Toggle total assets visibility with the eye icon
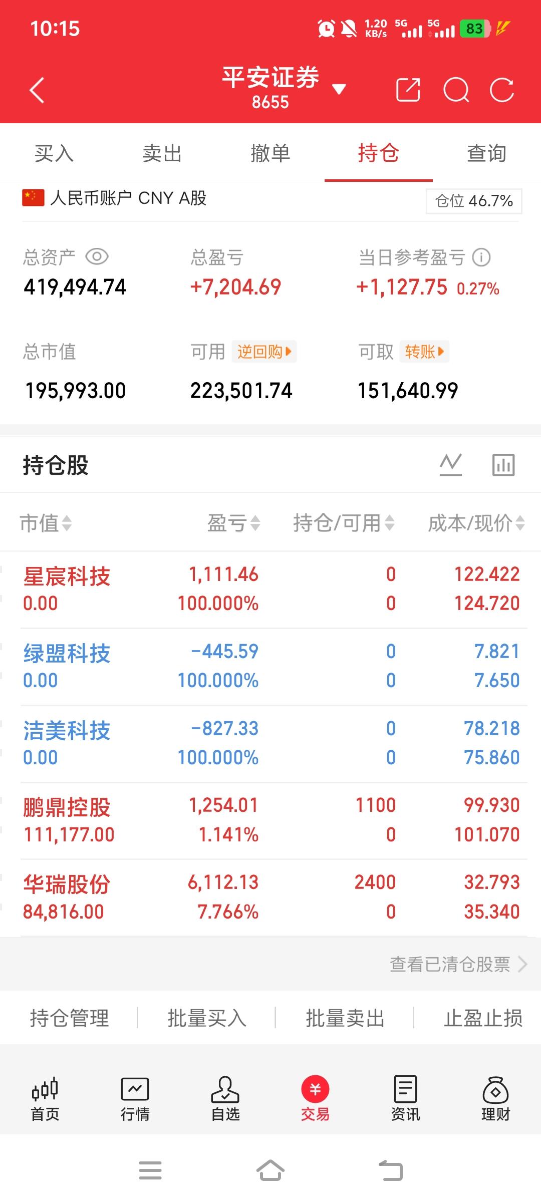541x1202 pixels. click(x=97, y=257)
